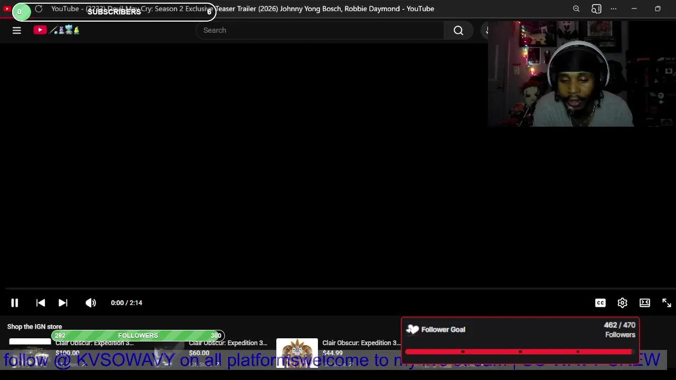The width and height of the screenshot is (676, 380).
Task: Select the $44.99 product thumbnail image
Action: [297, 353]
